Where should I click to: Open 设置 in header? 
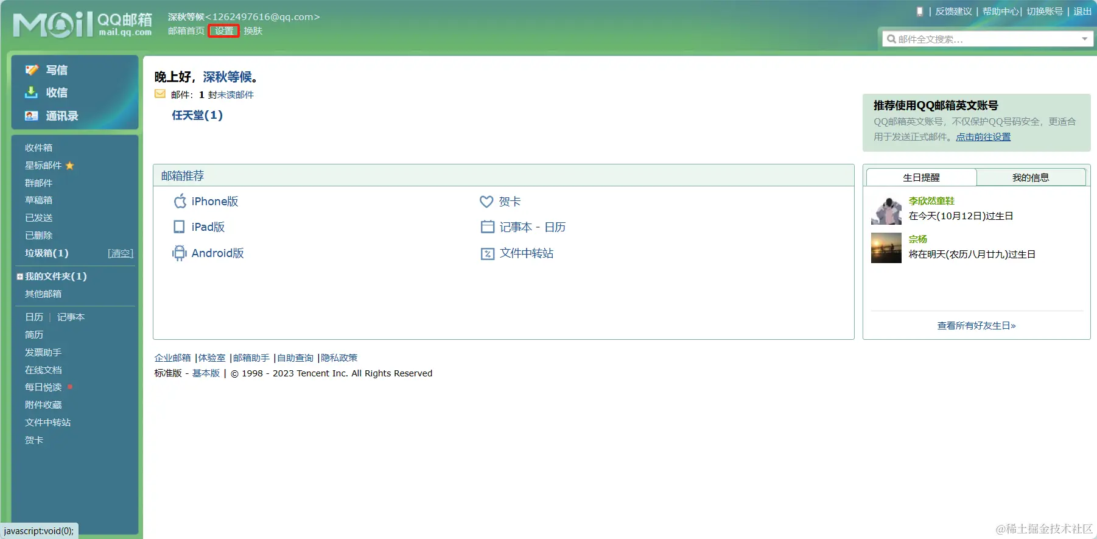tap(224, 31)
